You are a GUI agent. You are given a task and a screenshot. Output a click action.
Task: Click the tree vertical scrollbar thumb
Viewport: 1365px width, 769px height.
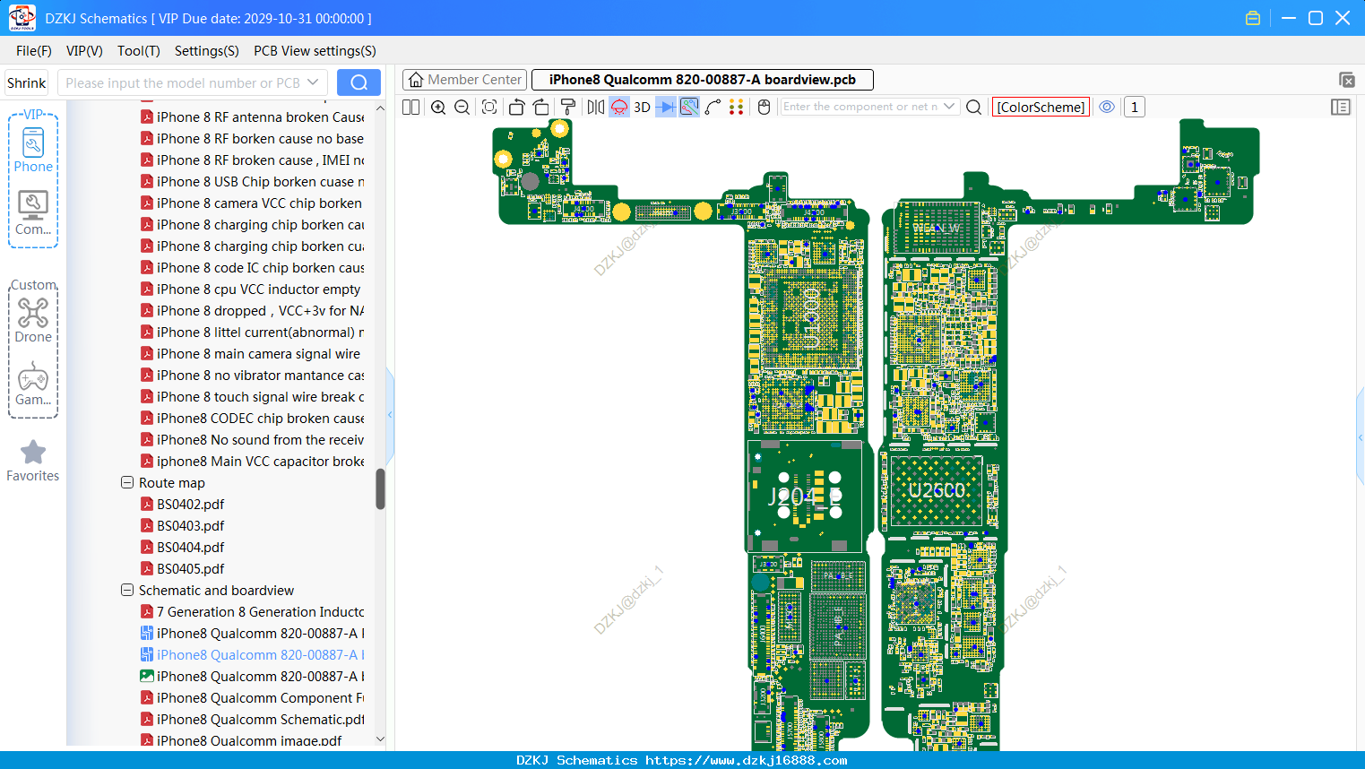pyautogui.click(x=380, y=489)
